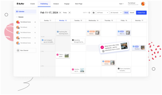Screen dimensions: 162x95
Task: Select the Saturday 17 column header
Action: click(x=139, y=21)
